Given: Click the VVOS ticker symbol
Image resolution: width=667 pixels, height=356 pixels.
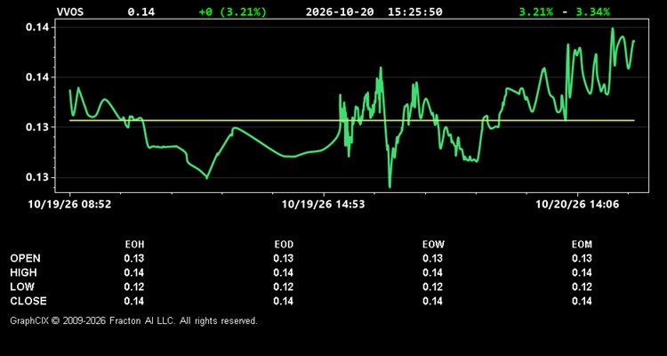Looking at the screenshot, I should [70, 12].
